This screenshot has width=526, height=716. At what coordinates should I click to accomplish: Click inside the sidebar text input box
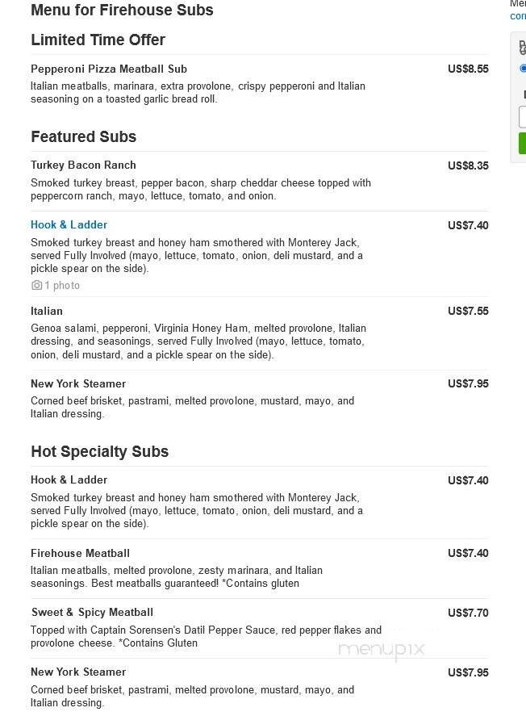[523, 117]
